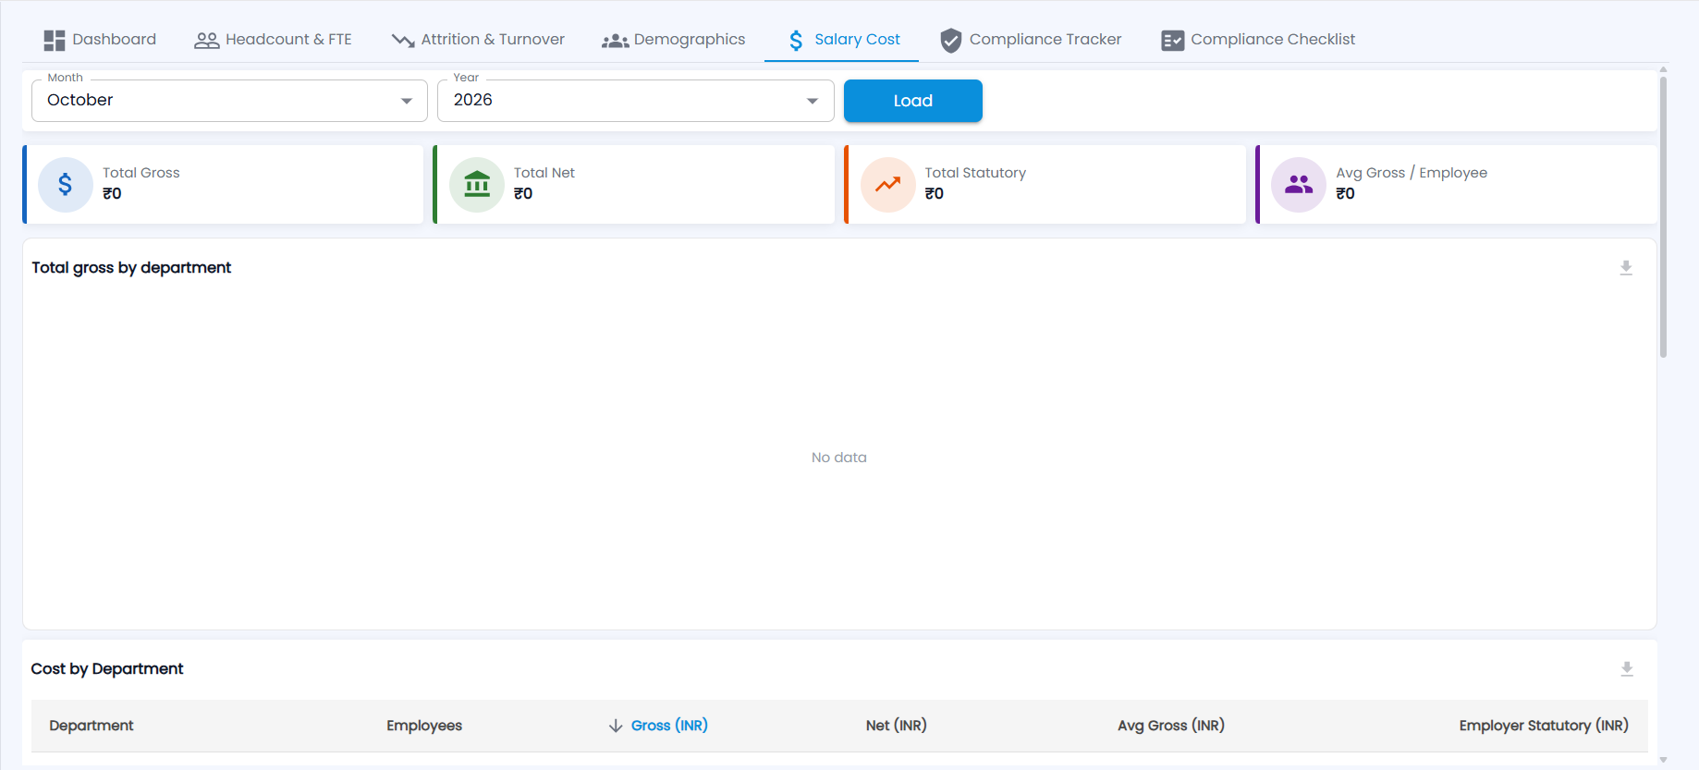1699x770 pixels.
Task: Click the Cost by Department heading
Action: pyautogui.click(x=107, y=669)
